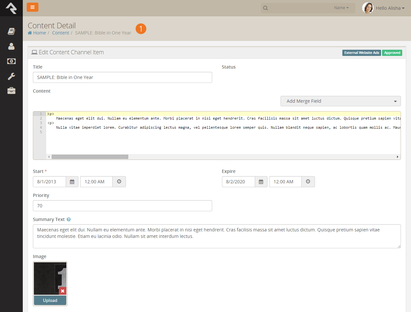This screenshot has height=312, width=411.
Task: Open the Start date calendar picker
Action: (x=72, y=182)
